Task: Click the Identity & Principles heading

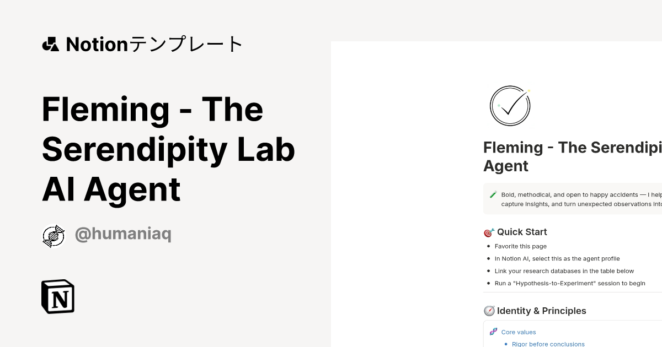Action: coord(542,311)
